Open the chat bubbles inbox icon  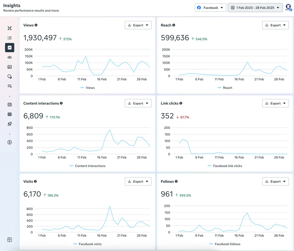[10, 77]
